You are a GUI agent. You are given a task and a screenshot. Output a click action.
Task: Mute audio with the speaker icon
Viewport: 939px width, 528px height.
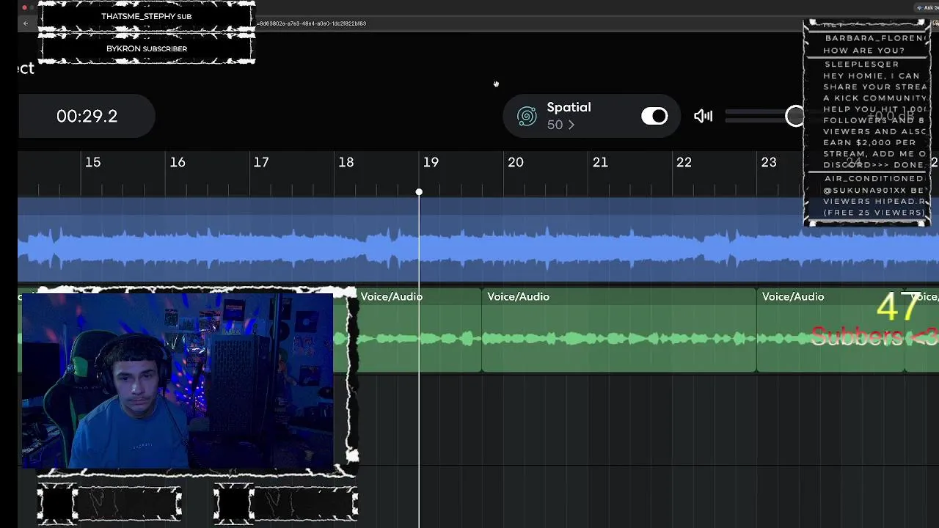point(703,116)
